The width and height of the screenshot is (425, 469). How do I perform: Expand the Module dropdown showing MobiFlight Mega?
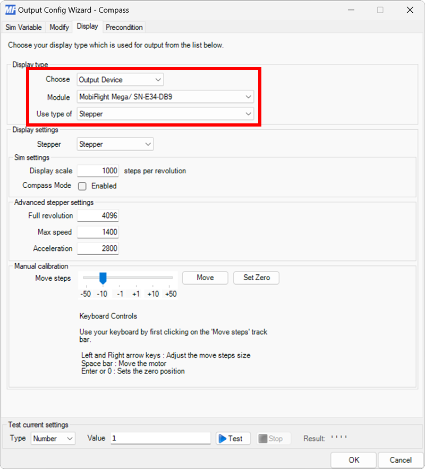pos(248,97)
